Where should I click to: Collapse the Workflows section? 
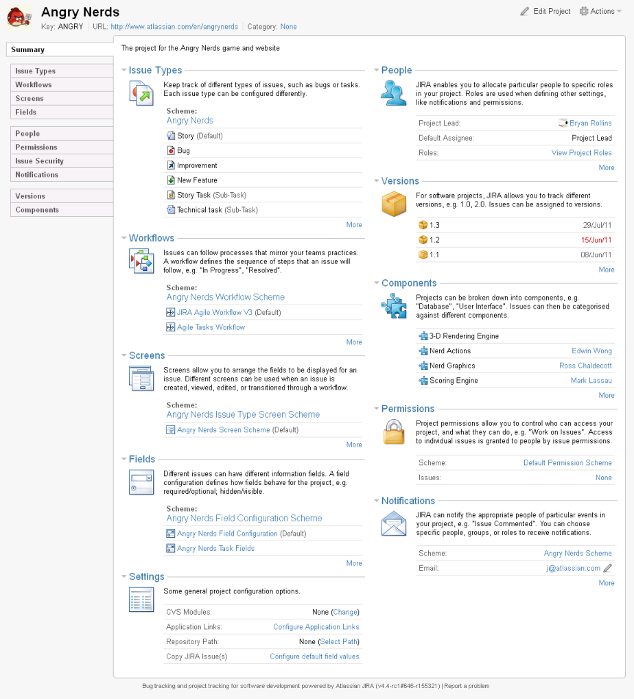pyautogui.click(x=124, y=238)
